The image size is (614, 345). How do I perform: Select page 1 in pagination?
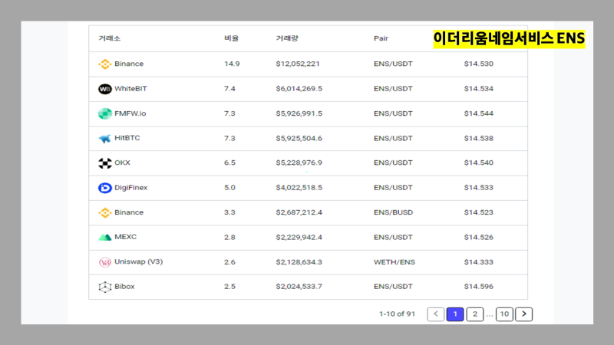(x=455, y=314)
